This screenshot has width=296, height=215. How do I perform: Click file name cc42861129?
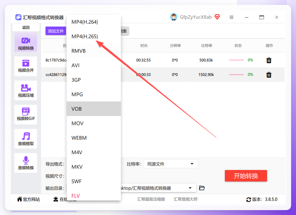click(56, 75)
